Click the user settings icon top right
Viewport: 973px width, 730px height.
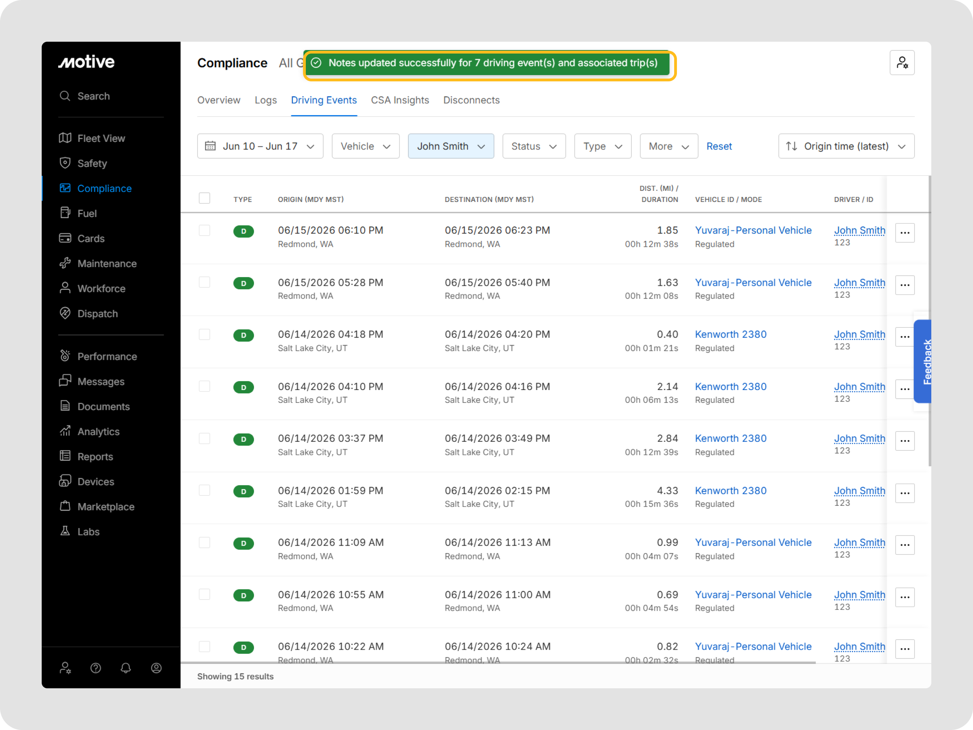coord(902,63)
